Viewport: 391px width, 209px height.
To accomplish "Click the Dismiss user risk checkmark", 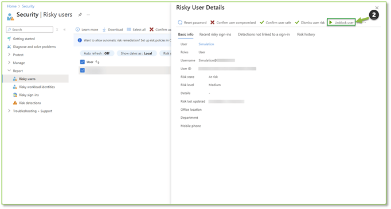I will pos(297,22).
